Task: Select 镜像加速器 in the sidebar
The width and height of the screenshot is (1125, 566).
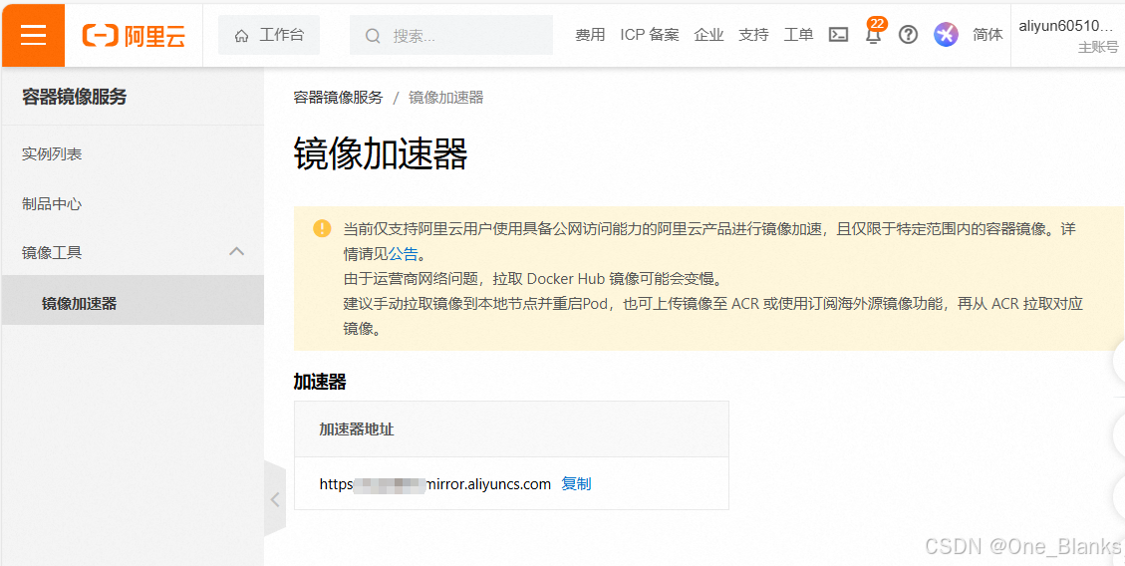Action: (133, 304)
